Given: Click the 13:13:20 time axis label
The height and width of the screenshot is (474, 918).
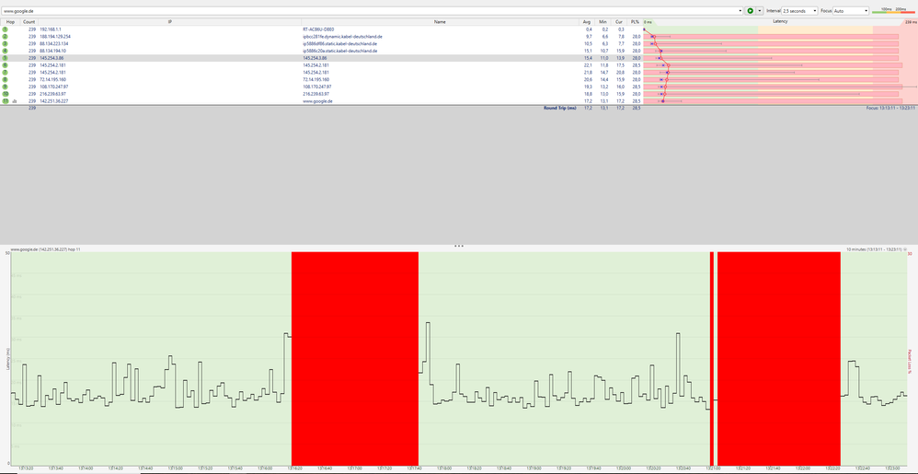Looking at the screenshot, I should coord(25,468).
